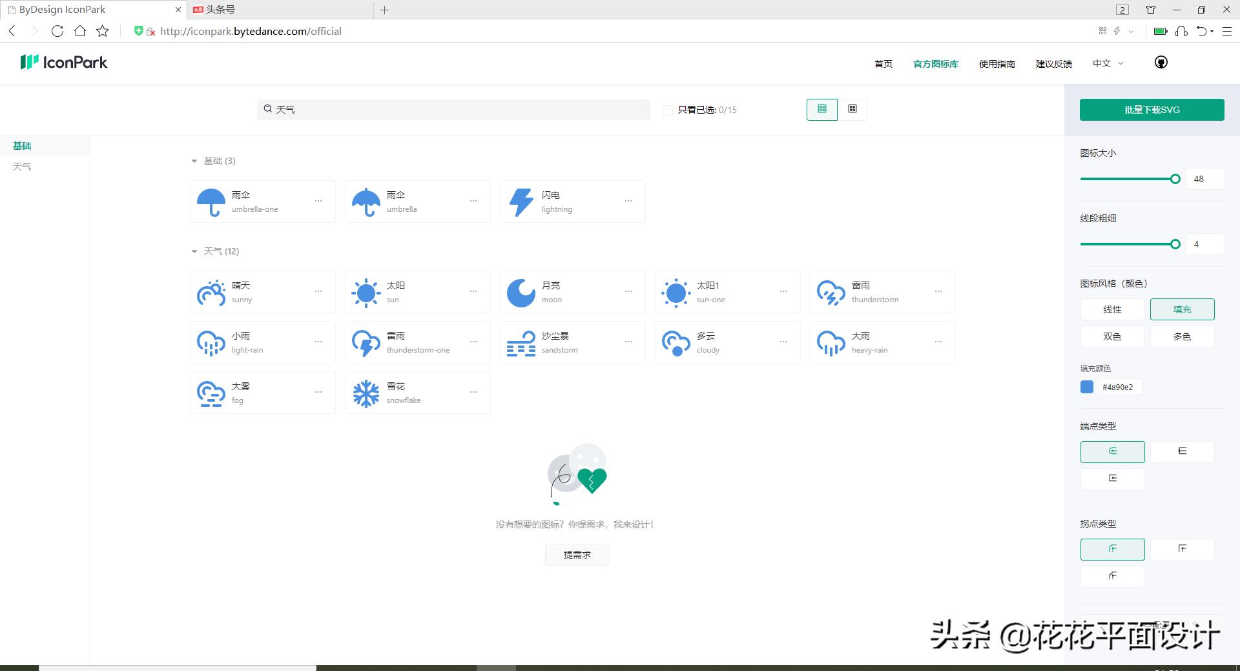Viewport: 1240px width, 671px height.
Task: Select the sandstorm icon
Action: click(521, 343)
